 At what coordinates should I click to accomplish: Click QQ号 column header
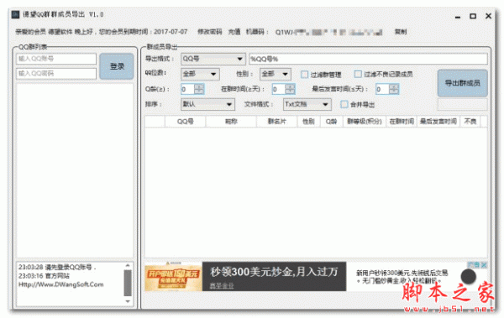(x=185, y=122)
